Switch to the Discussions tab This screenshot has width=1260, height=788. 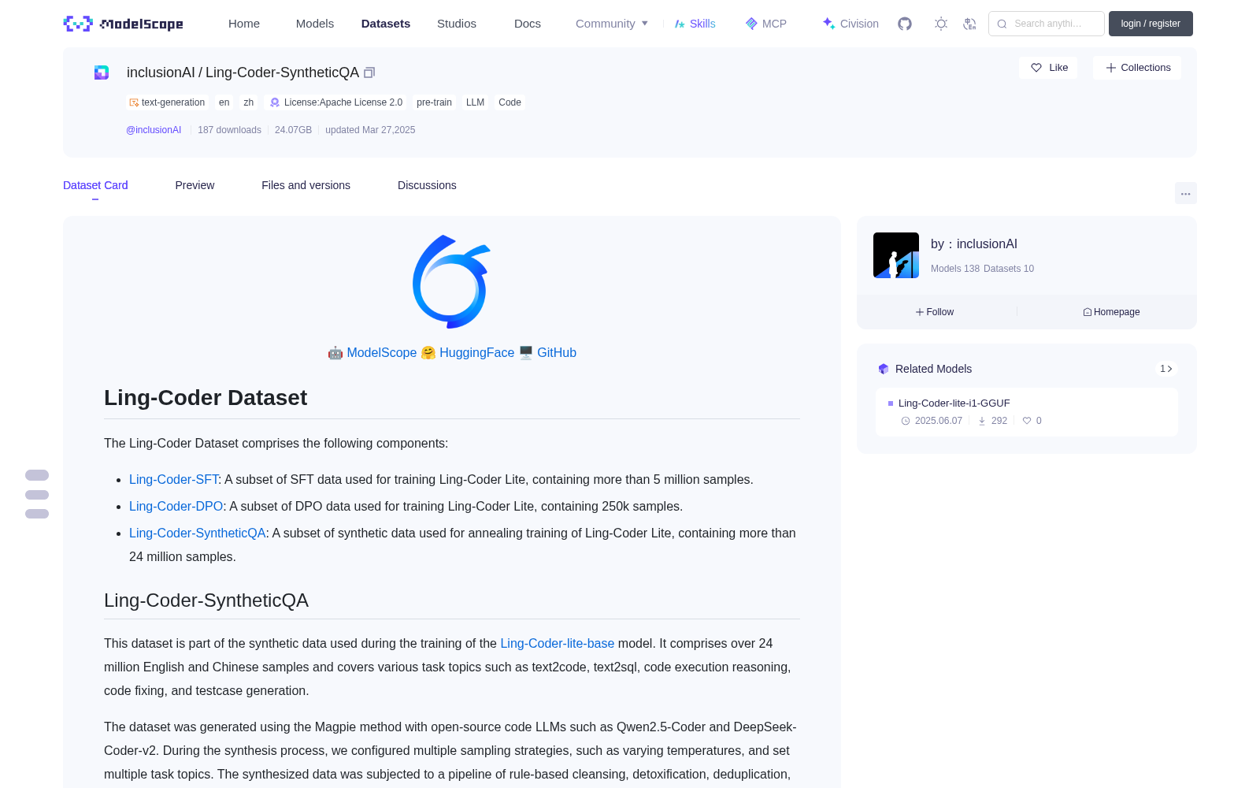click(x=427, y=185)
